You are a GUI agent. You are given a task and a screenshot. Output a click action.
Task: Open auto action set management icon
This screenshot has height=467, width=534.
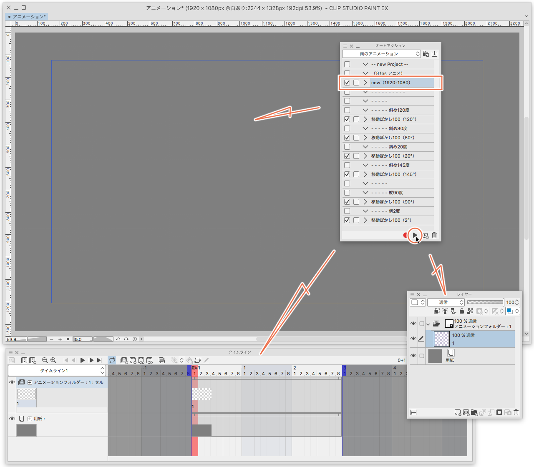pyautogui.click(x=426, y=54)
